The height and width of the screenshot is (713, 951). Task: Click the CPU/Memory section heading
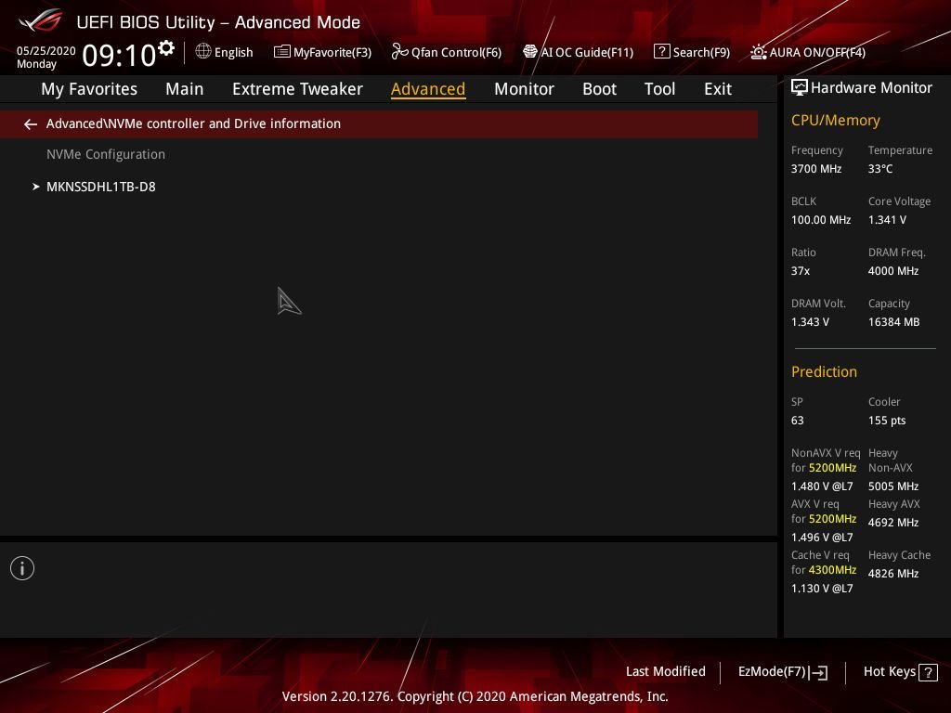click(x=835, y=120)
